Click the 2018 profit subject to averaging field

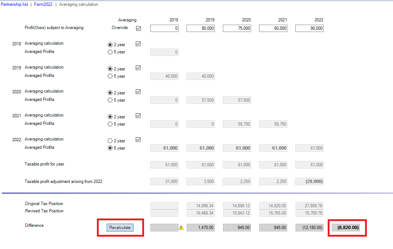(164, 28)
